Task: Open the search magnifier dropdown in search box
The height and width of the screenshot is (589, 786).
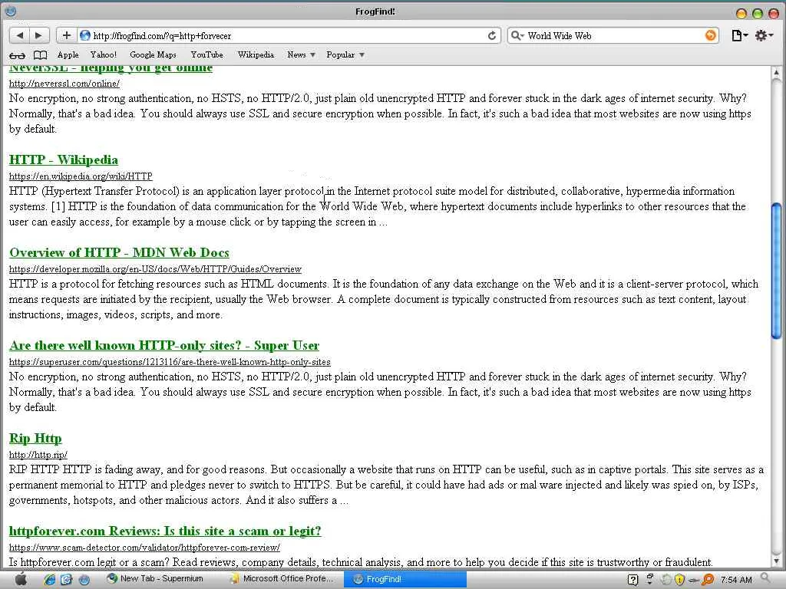Action: 517,35
